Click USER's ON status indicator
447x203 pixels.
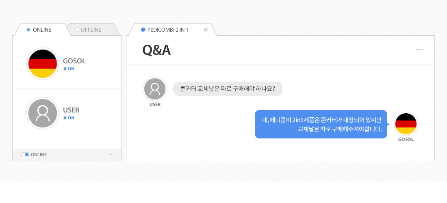(69, 118)
